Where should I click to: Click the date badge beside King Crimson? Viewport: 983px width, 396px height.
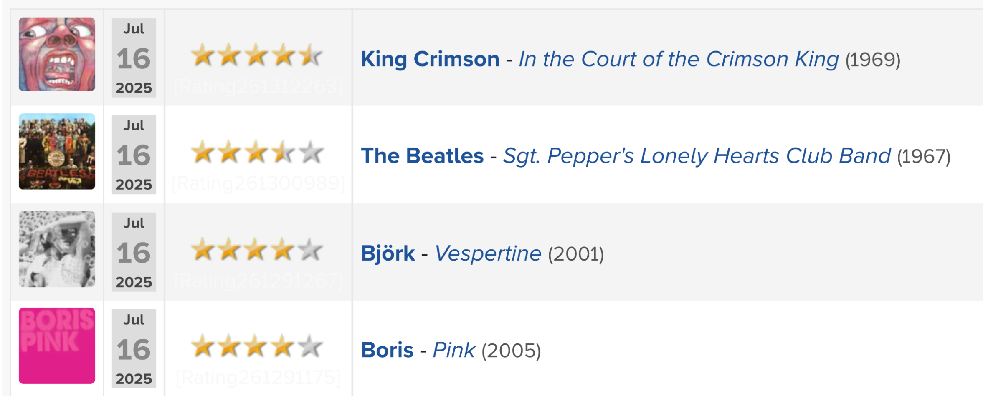pos(134,58)
